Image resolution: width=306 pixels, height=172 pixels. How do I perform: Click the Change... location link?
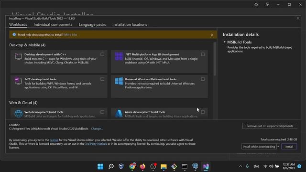97,129
